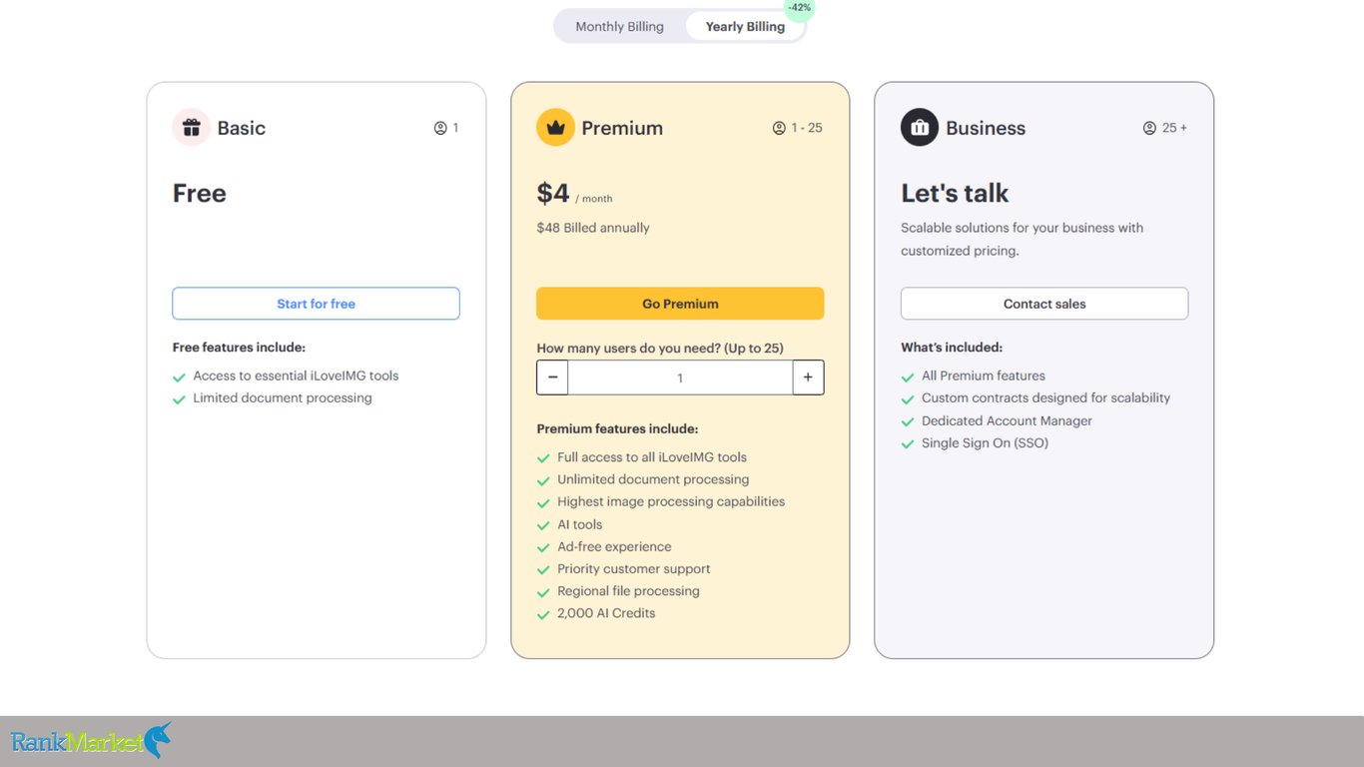Click the user icon beside 25 +
The image size is (1364, 767).
coord(1149,128)
